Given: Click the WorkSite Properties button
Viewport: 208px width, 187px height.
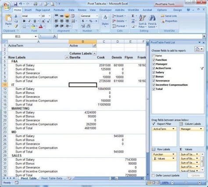Looking at the screenshot, I should coord(169,21).
